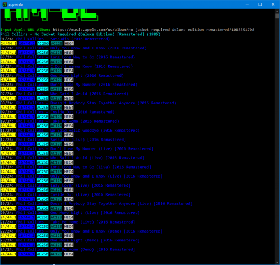Minimize the appleinfo window
The width and height of the screenshot is (280, 265).
click(x=247, y=4)
